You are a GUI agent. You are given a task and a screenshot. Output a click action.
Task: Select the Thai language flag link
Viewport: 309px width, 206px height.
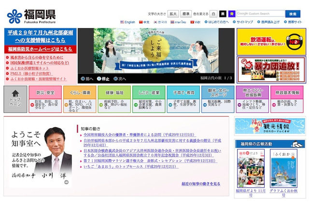178,22
